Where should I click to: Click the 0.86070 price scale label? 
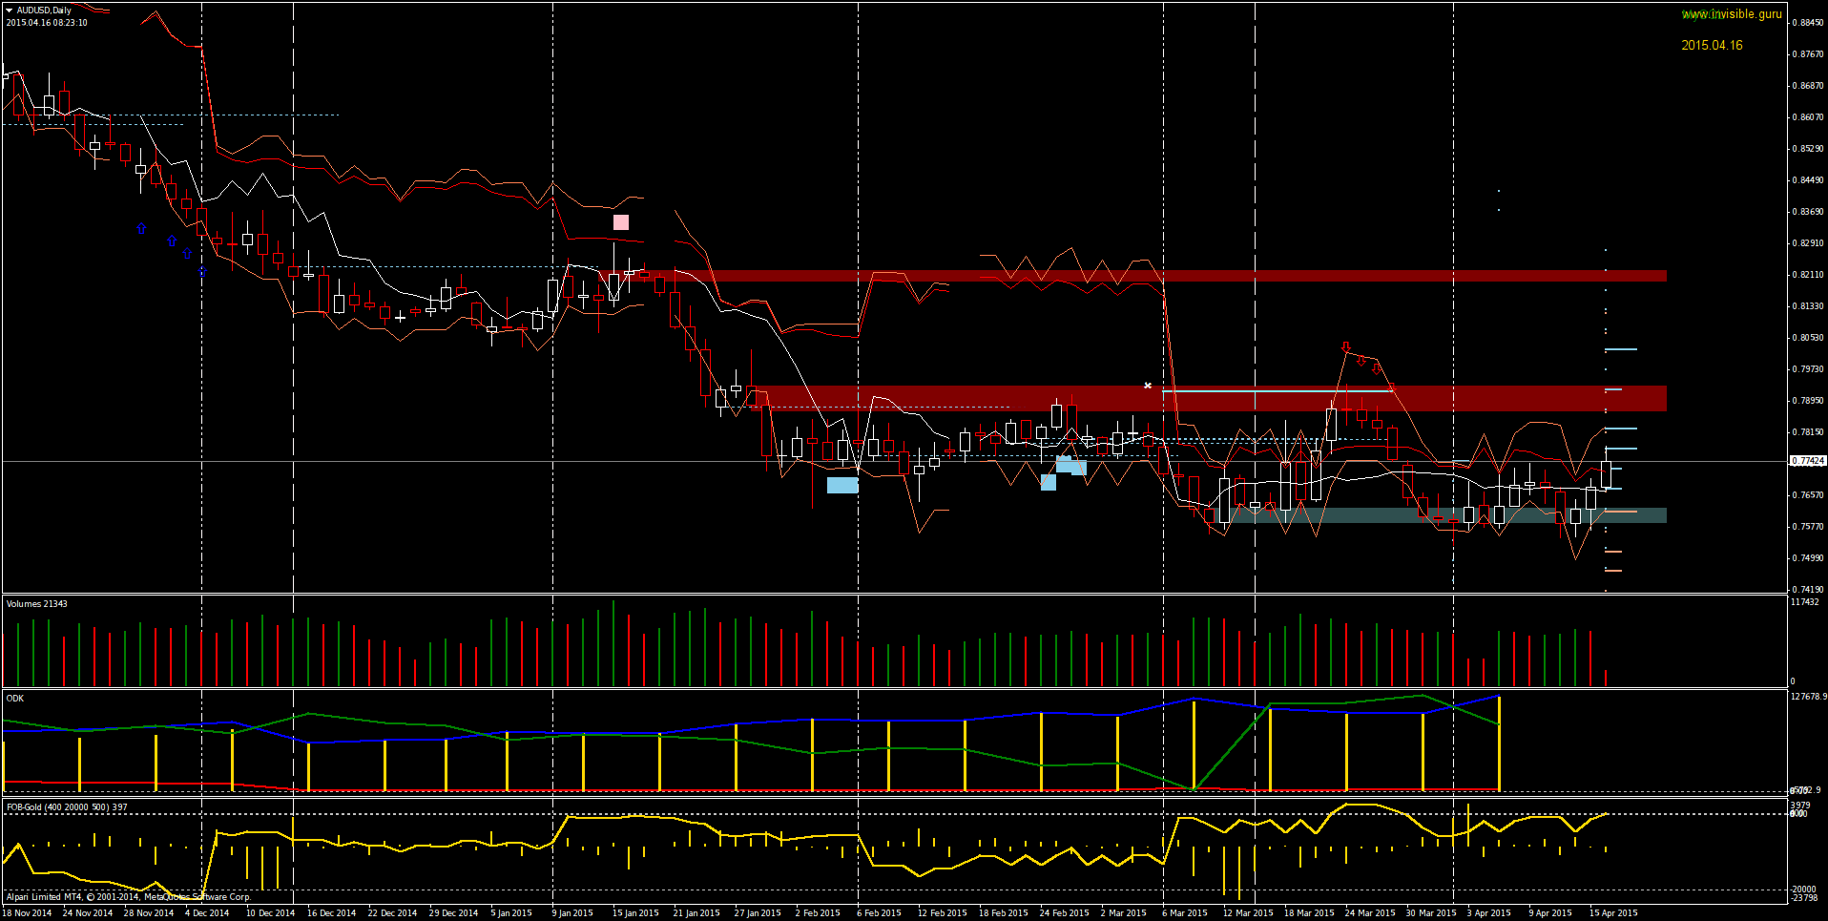pos(1808,117)
